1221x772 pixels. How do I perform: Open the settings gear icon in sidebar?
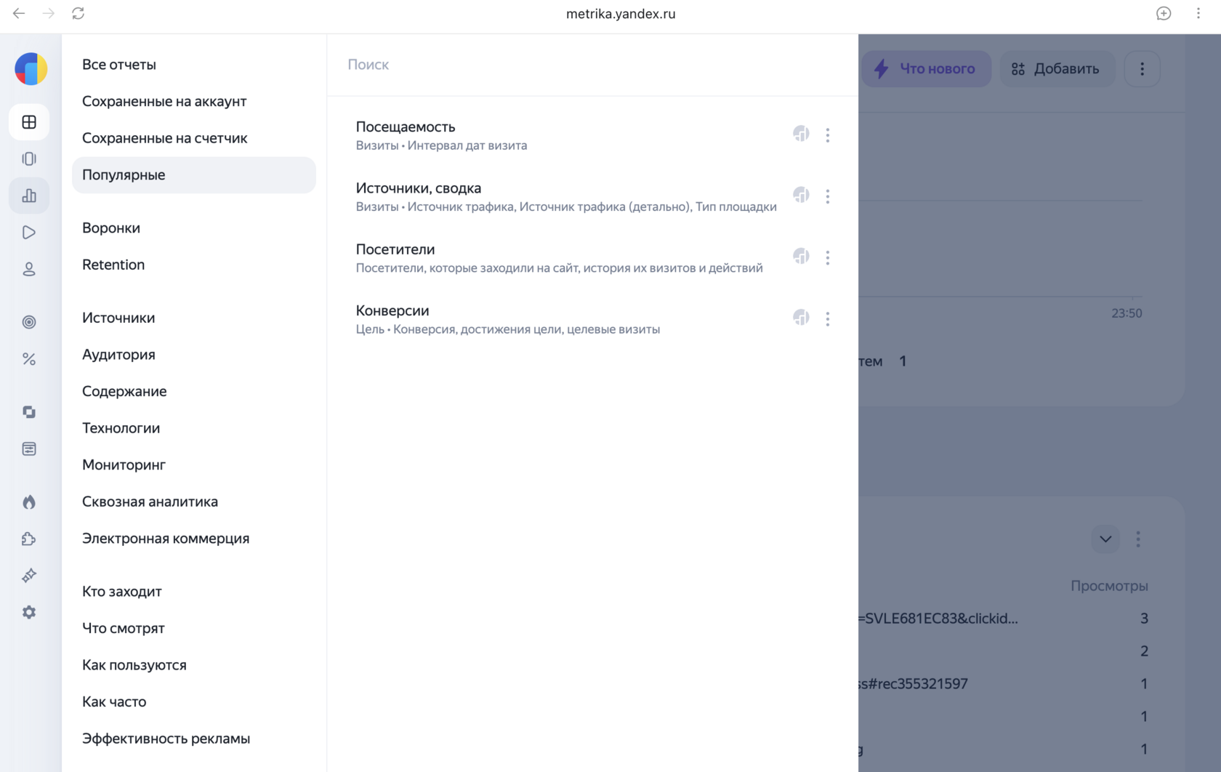(x=29, y=612)
